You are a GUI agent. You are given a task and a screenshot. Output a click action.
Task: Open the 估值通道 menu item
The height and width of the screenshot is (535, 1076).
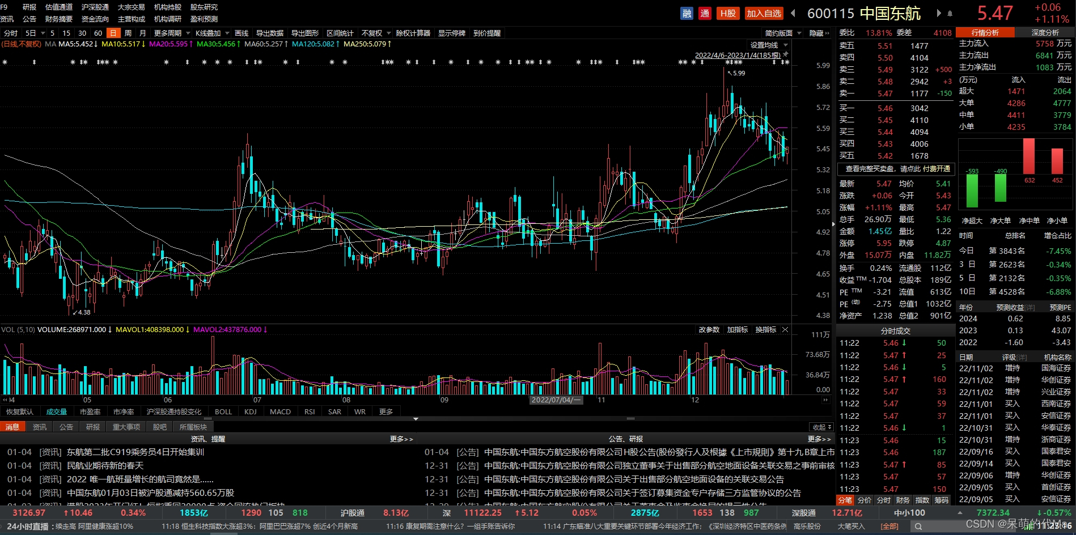(59, 7)
